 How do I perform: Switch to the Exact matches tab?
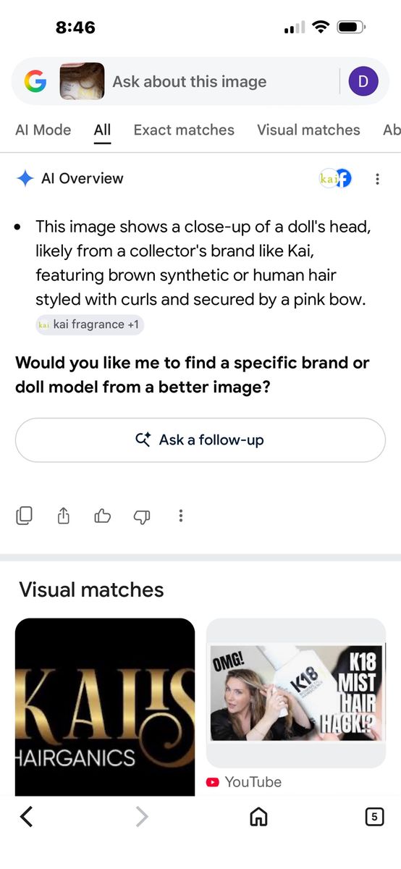(184, 130)
